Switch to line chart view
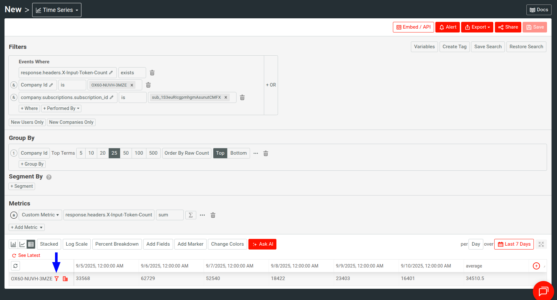557x300 pixels. [22, 244]
